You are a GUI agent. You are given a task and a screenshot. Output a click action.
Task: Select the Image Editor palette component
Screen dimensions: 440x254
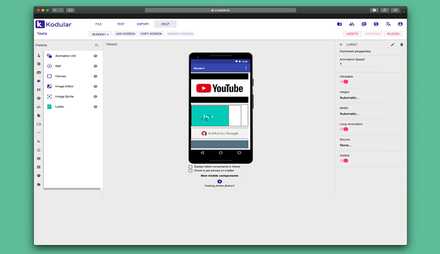[x=73, y=86]
